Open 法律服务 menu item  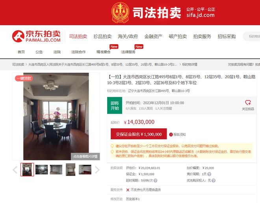pyautogui.click(x=128, y=52)
